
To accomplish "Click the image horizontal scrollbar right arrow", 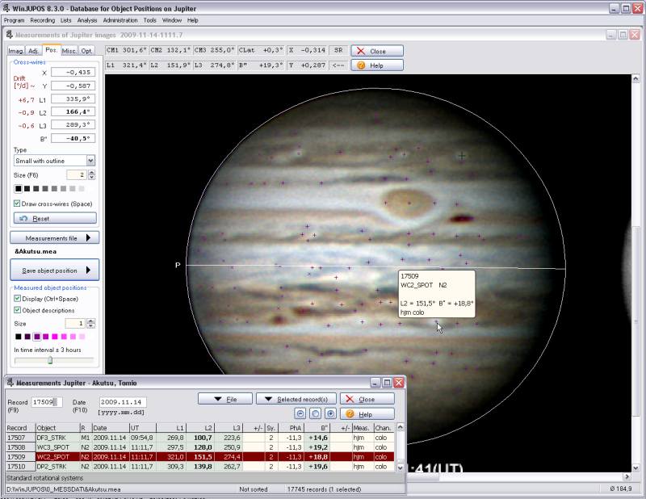I will [627, 476].
